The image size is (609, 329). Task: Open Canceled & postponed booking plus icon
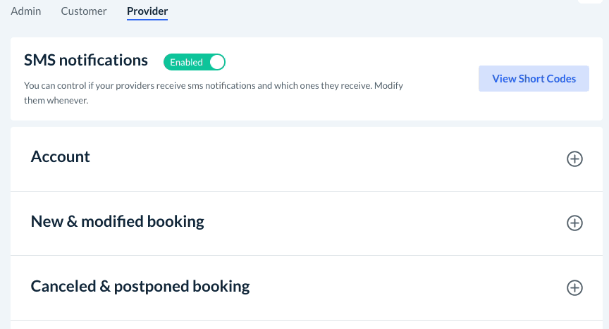click(x=574, y=287)
